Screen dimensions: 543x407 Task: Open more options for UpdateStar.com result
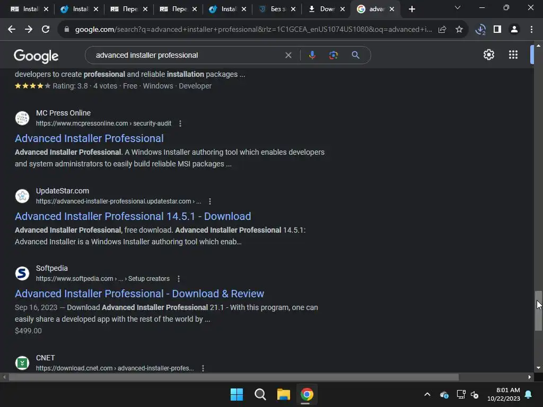(210, 201)
